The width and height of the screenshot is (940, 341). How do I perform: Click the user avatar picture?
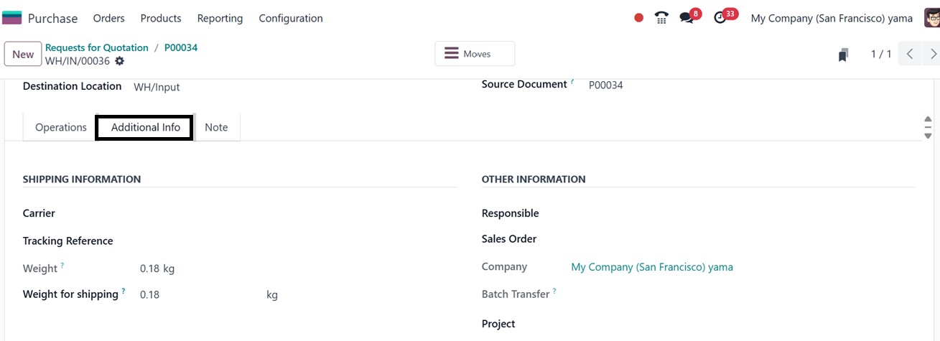coord(931,18)
